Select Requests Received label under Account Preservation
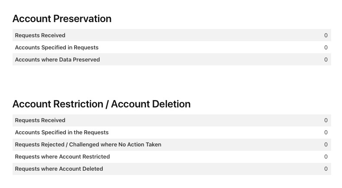Image resolution: width=342 pixels, height=188 pixels. pos(40,35)
